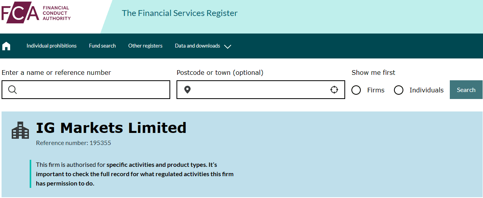Click the location pin icon
483x198 pixels.
pos(187,90)
